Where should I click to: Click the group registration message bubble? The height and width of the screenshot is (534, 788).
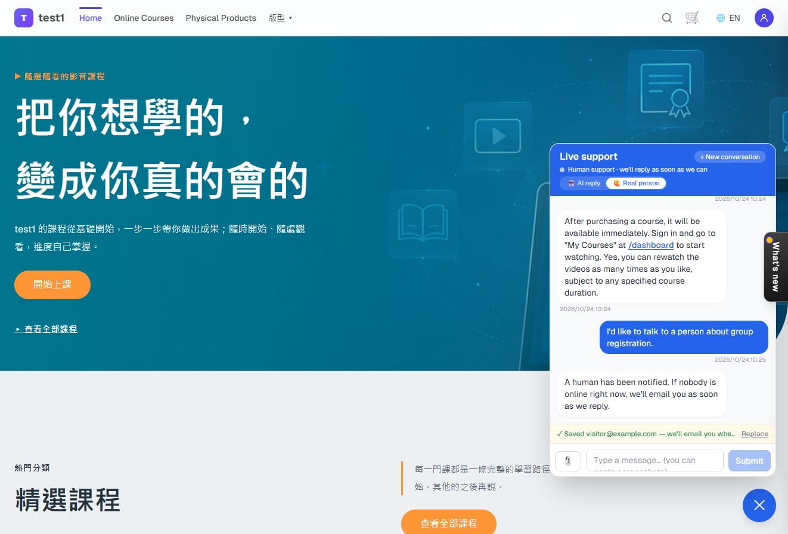tap(684, 337)
